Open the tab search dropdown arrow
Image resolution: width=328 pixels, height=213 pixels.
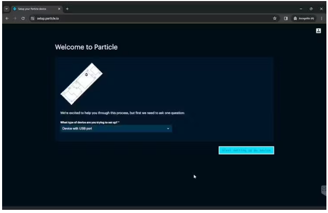[x=6, y=9]
